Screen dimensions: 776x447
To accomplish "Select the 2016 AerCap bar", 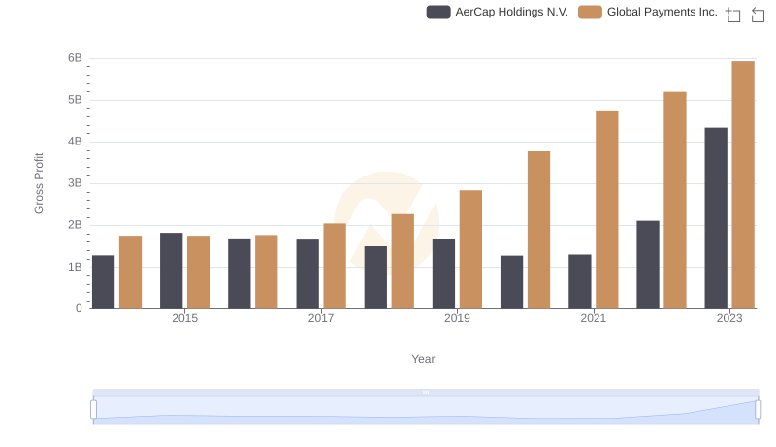I will pyautogui.click(x=240, y=273).
